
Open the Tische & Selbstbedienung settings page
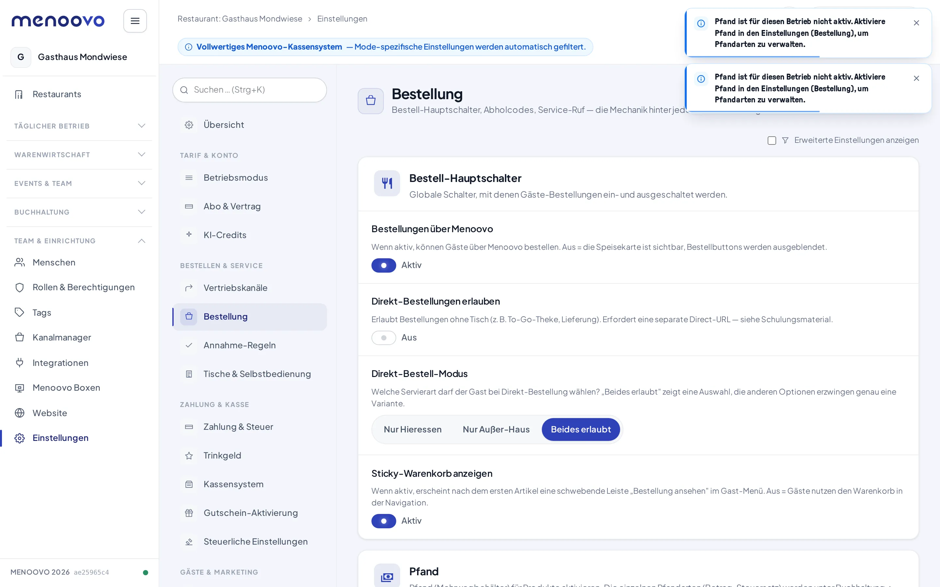point(249,374)
